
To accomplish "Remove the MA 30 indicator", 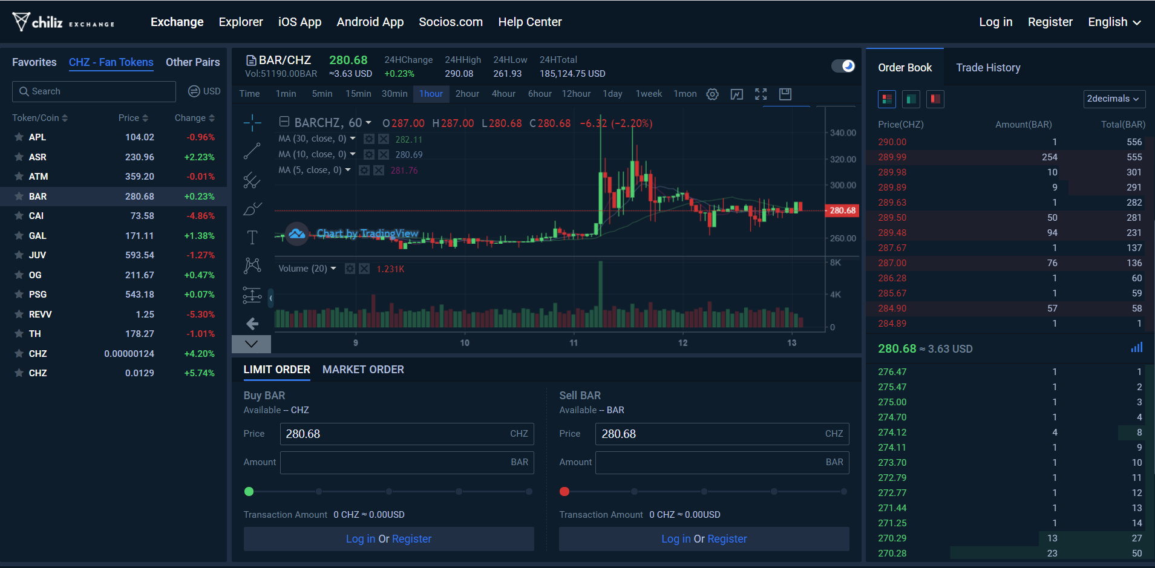I will pyautogui.click(x=384, y=139).
